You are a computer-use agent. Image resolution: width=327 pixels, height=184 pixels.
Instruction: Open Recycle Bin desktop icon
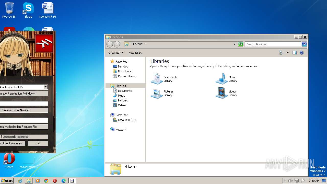pos(9,10)
